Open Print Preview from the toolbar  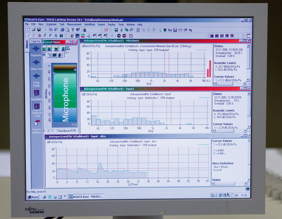67,30
